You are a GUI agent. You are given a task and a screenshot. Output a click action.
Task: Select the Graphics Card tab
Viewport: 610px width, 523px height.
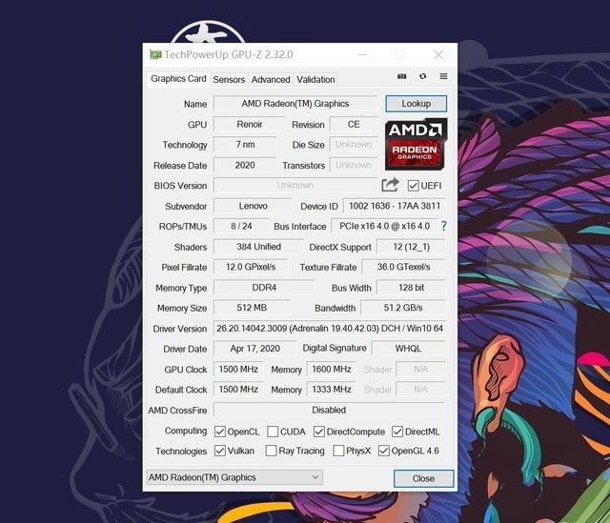pyautogui.click(x=178, y=78)
